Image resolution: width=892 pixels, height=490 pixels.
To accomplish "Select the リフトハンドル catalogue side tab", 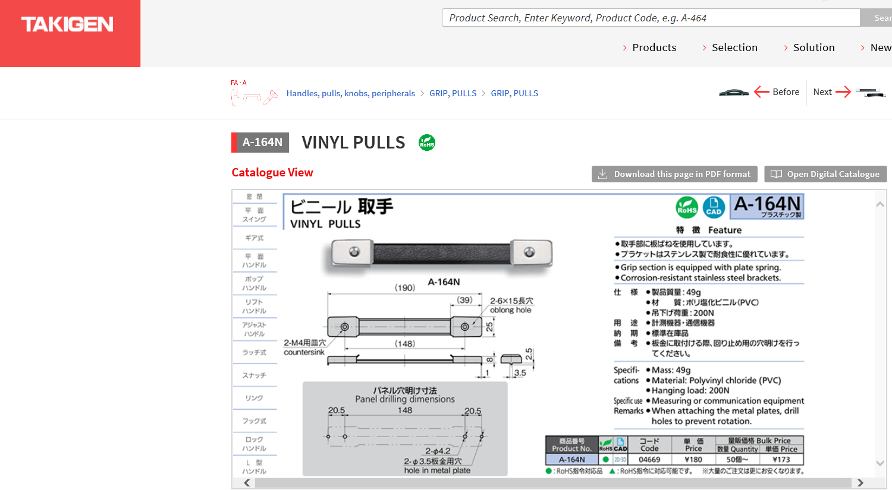I will pyautogui.click(x=255, y=306).
